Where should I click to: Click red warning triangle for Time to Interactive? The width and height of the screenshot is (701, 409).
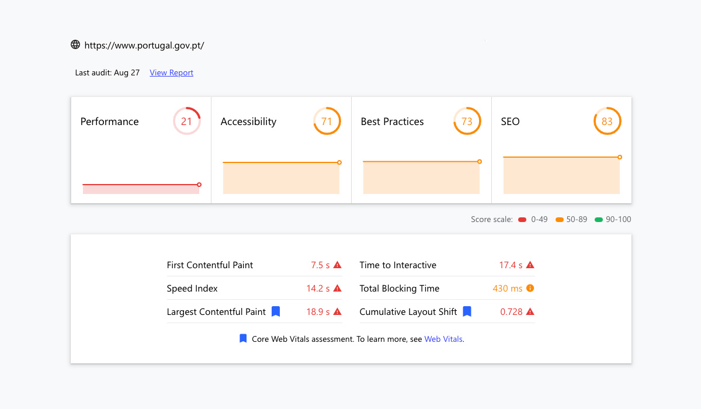(530, 265)
